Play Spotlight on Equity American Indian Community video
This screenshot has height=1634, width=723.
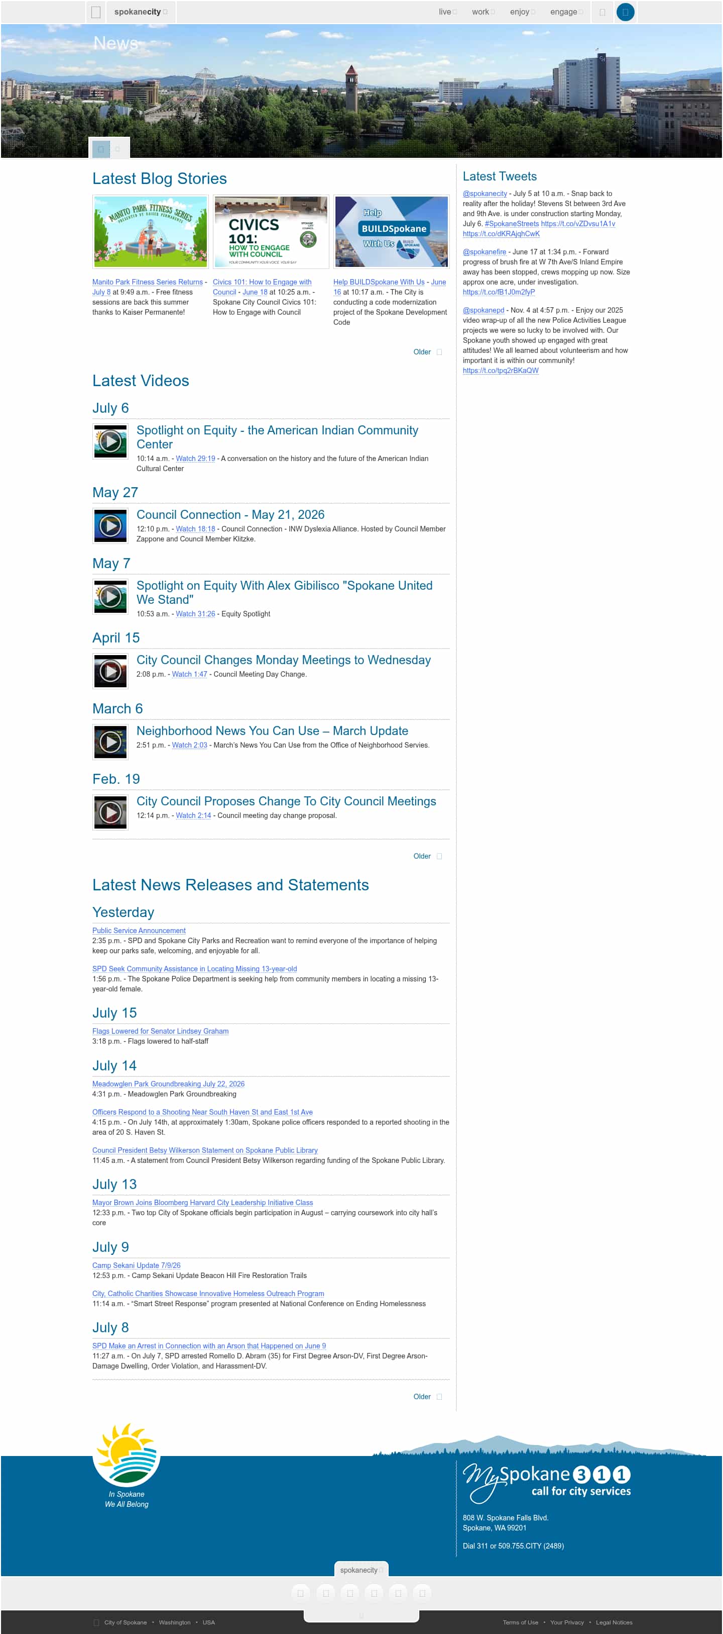pyautogui.click(x=110, y=441)
